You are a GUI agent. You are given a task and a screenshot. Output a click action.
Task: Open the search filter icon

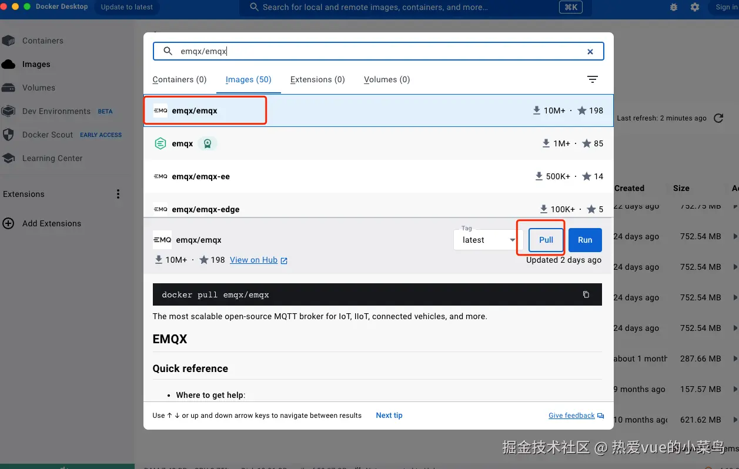(x=593, y=79)
